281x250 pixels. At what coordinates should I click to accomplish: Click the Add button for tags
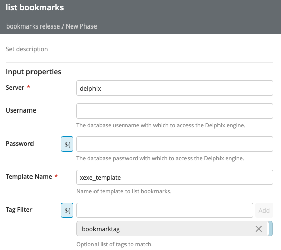pyautogui.click(x=264, y=210)
